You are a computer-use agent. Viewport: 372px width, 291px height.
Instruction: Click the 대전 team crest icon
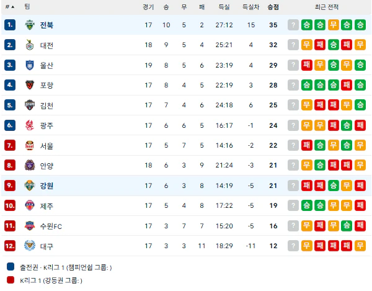click(30, 45)
